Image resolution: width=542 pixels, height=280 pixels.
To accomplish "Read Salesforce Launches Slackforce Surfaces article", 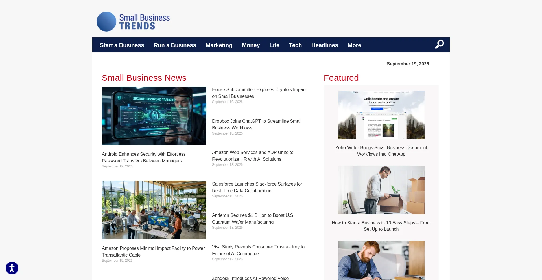I will pos(257,187).
